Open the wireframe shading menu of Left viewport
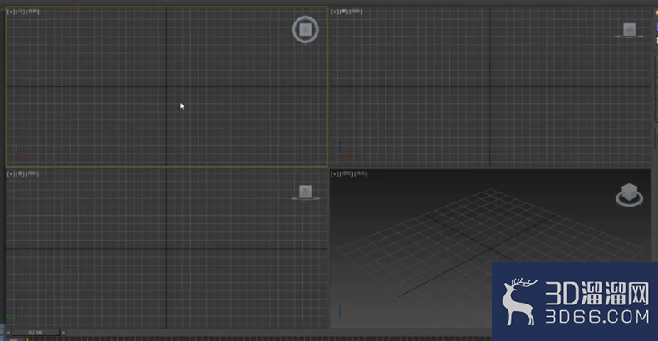Screen dimensions: 658x341 pyautogui.click(x=33, y=173)
